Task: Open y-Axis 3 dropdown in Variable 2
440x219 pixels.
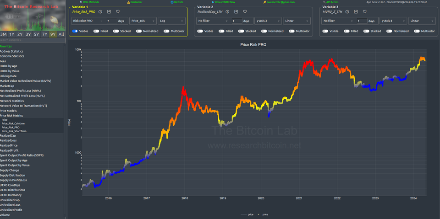Action: 268,21
